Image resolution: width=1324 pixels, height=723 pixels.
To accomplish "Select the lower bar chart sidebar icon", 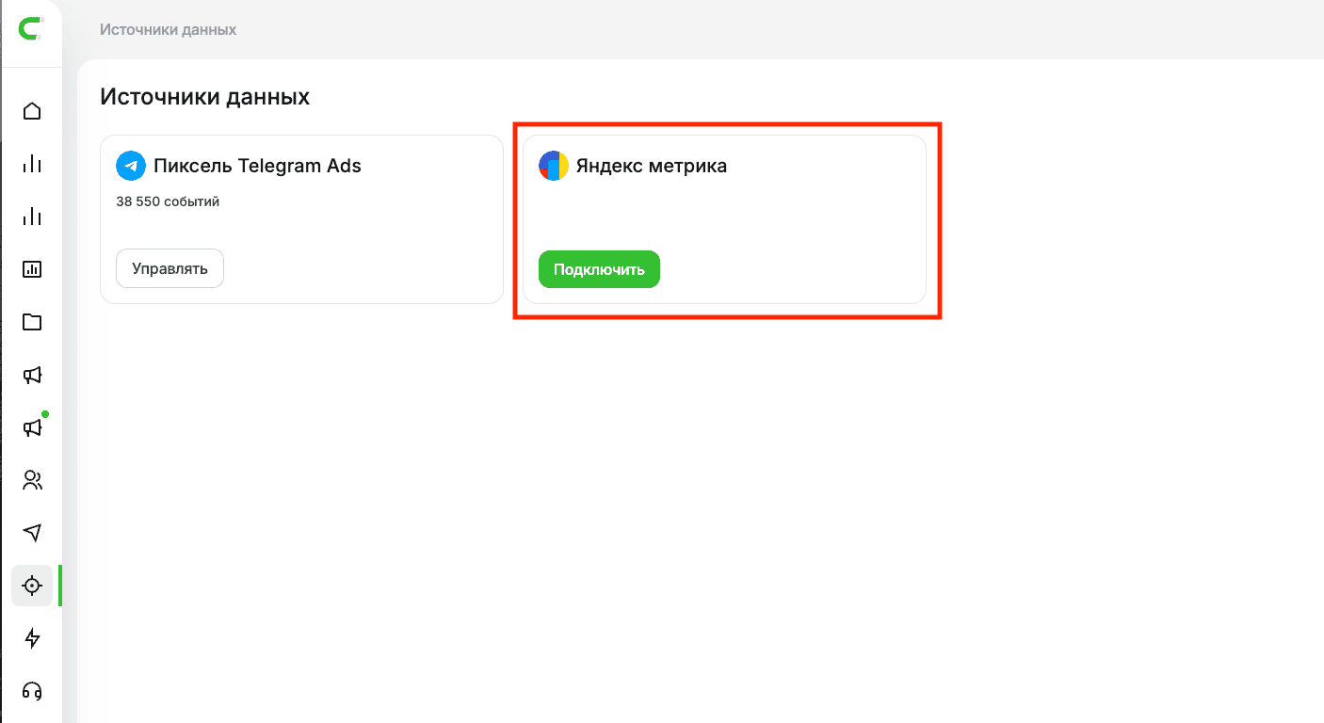I will pos(32,217).
